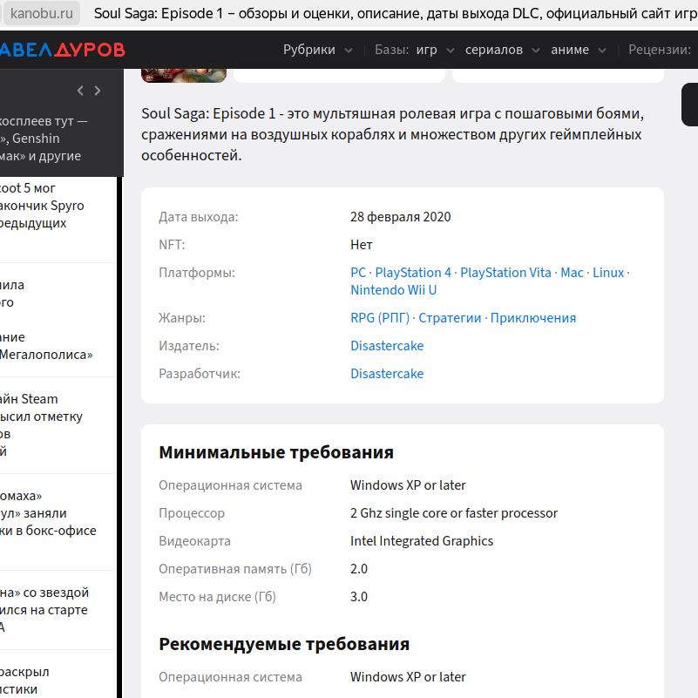
Task: Open the аниме database menu
Action: [x=570, y=50]
